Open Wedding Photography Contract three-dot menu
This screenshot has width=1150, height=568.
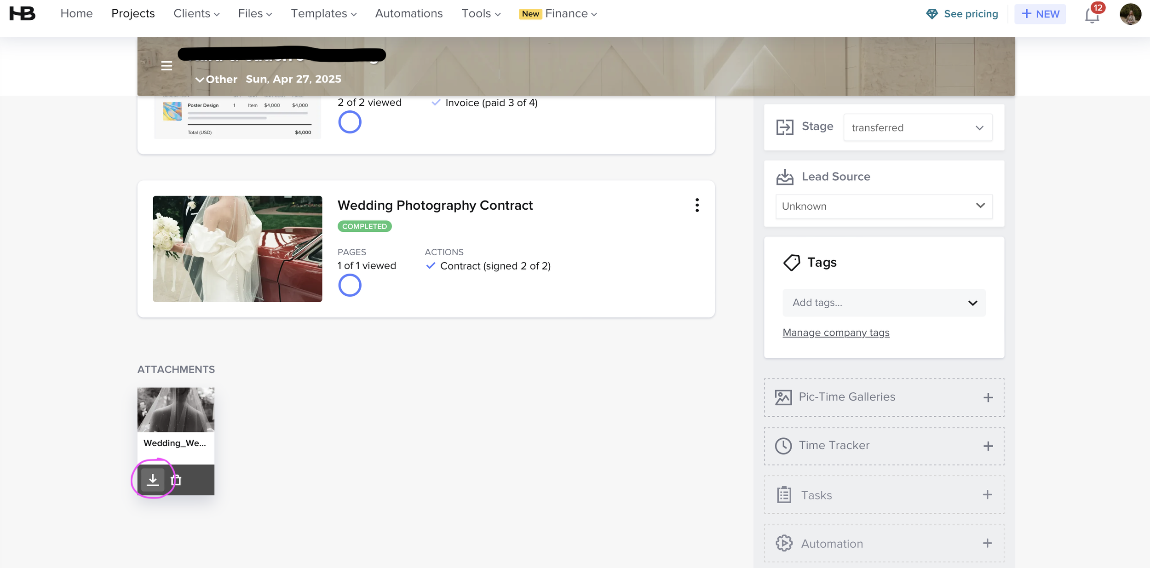tap(697, 205)
